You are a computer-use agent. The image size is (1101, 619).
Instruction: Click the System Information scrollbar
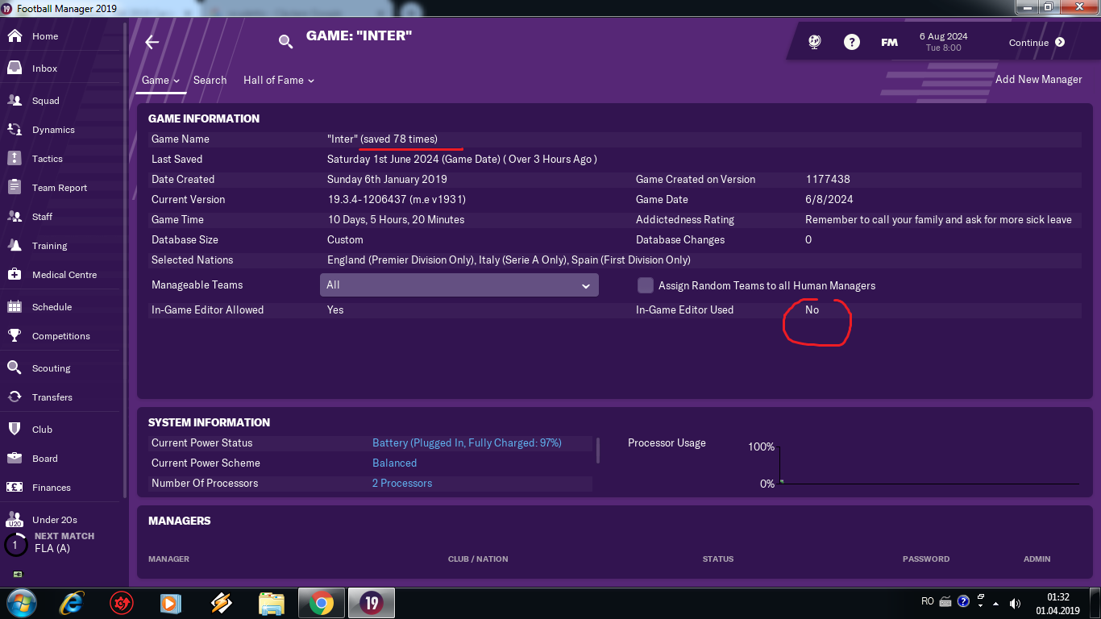[597, 450]
